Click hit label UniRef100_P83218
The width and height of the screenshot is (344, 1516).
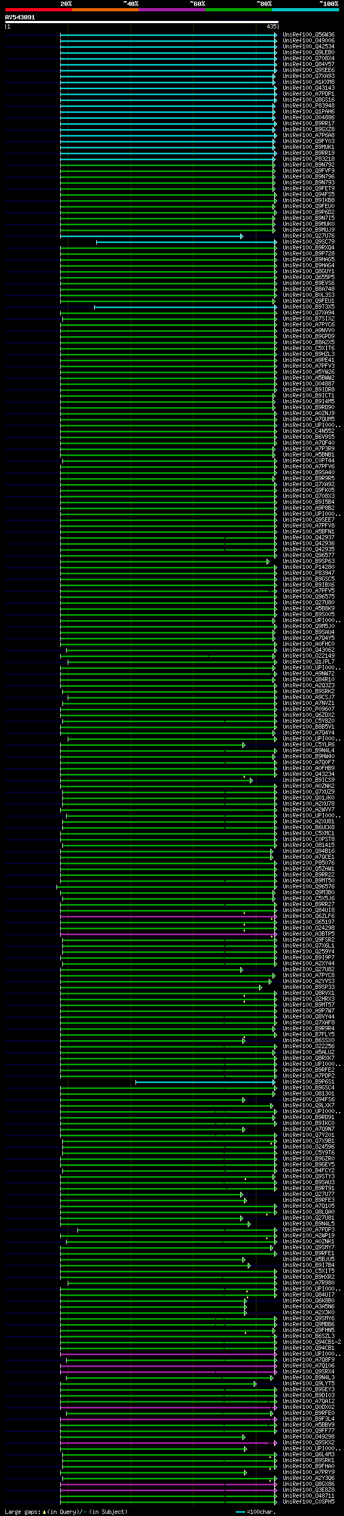[x=309, y=158]
